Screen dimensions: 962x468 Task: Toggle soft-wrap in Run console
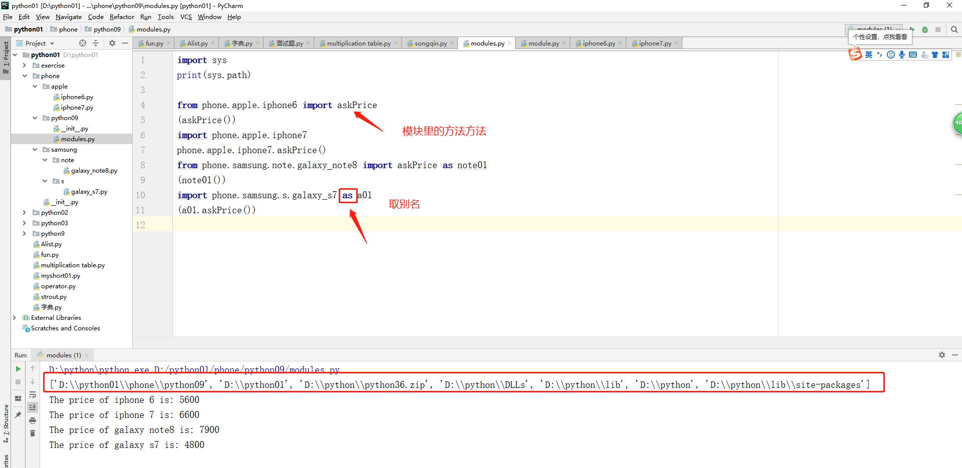tap(33, 394)
